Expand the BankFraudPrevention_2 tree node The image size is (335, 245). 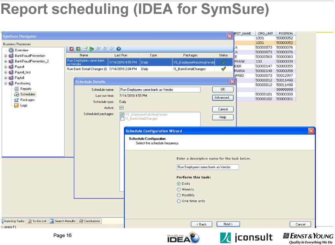coord(6,61)
